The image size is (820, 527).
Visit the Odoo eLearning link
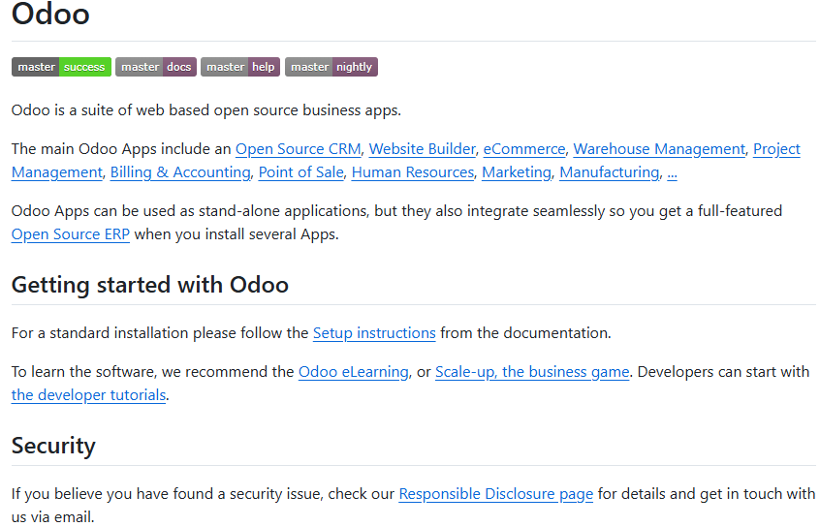tap(353, 372)
